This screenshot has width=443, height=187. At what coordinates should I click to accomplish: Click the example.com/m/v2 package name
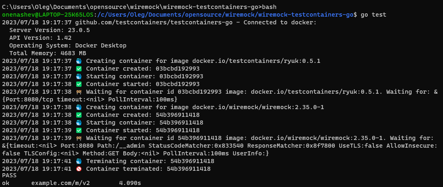[x=61, y=183]
